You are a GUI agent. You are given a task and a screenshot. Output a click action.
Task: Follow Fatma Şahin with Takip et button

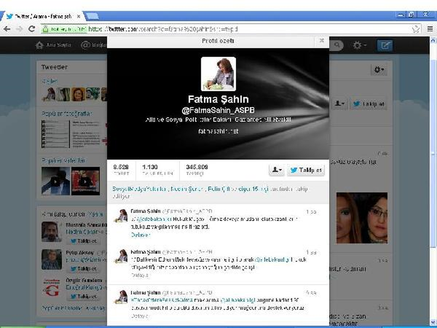click(306, 170)
